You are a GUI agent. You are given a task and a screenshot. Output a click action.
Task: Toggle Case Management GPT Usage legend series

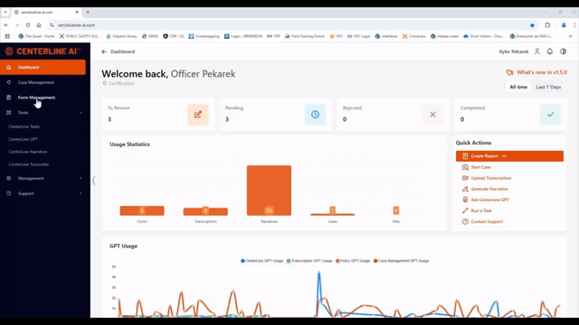coord(401,261)
